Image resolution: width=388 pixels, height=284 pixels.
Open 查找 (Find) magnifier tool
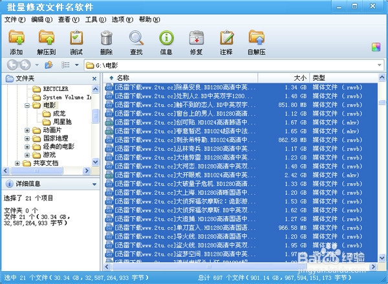136,42
